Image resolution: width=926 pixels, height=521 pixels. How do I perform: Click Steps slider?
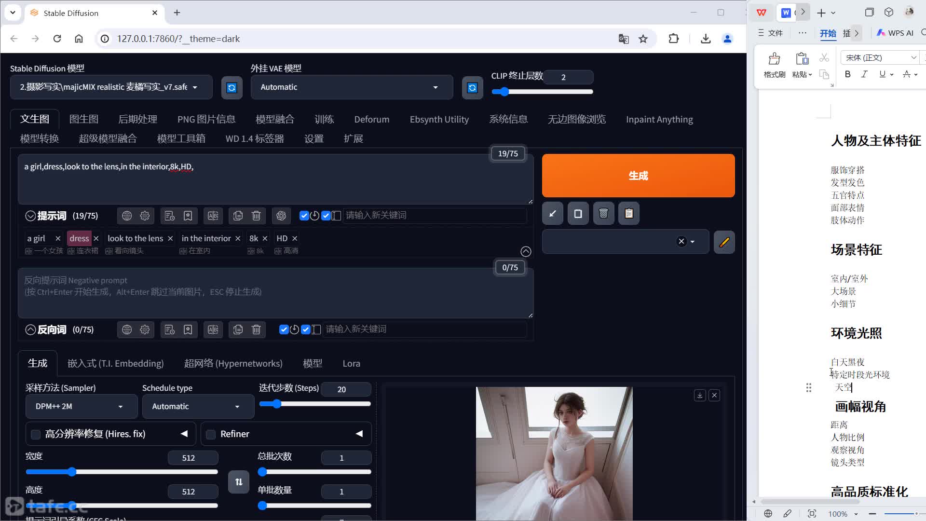[315, 404]
